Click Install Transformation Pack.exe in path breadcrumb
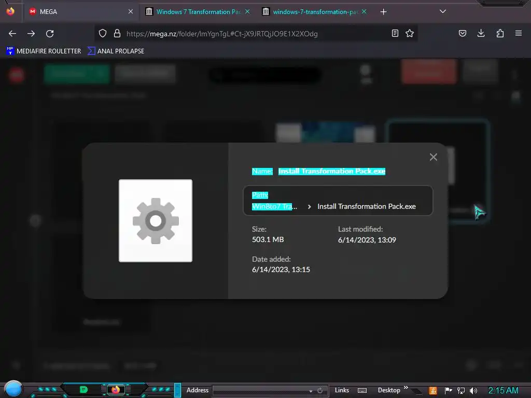 (367, 206)
